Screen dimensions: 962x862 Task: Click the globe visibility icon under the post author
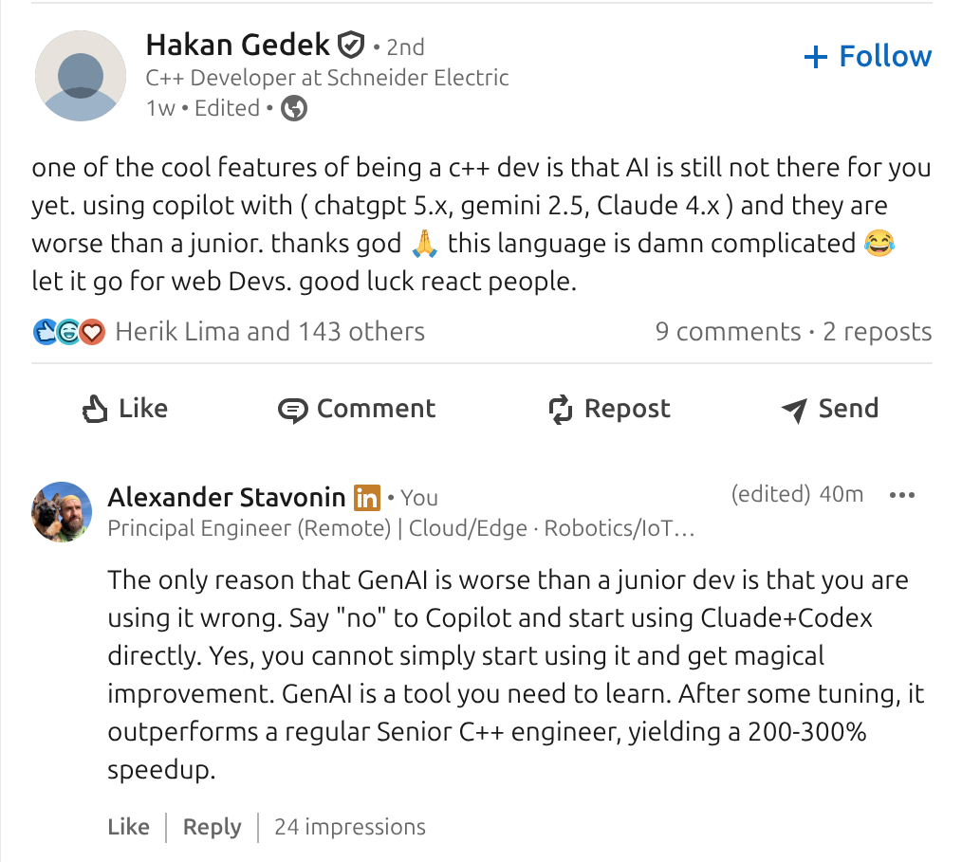tap(295, 109)
